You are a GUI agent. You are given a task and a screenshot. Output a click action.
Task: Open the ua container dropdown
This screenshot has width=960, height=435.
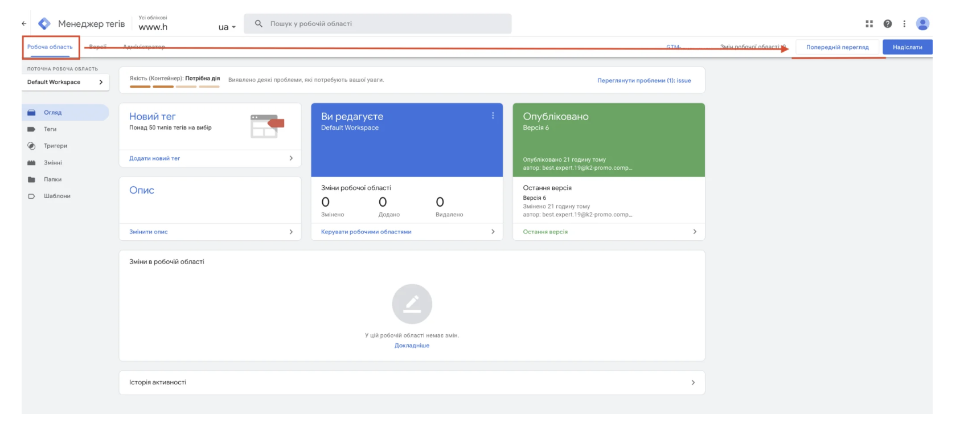click(x=227, y=27)
